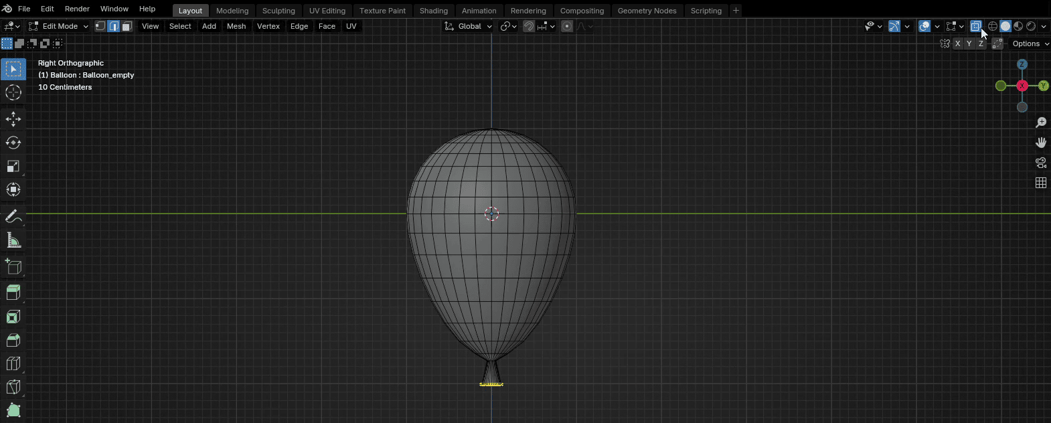Toggle X-ray display button

coord(975,26)
